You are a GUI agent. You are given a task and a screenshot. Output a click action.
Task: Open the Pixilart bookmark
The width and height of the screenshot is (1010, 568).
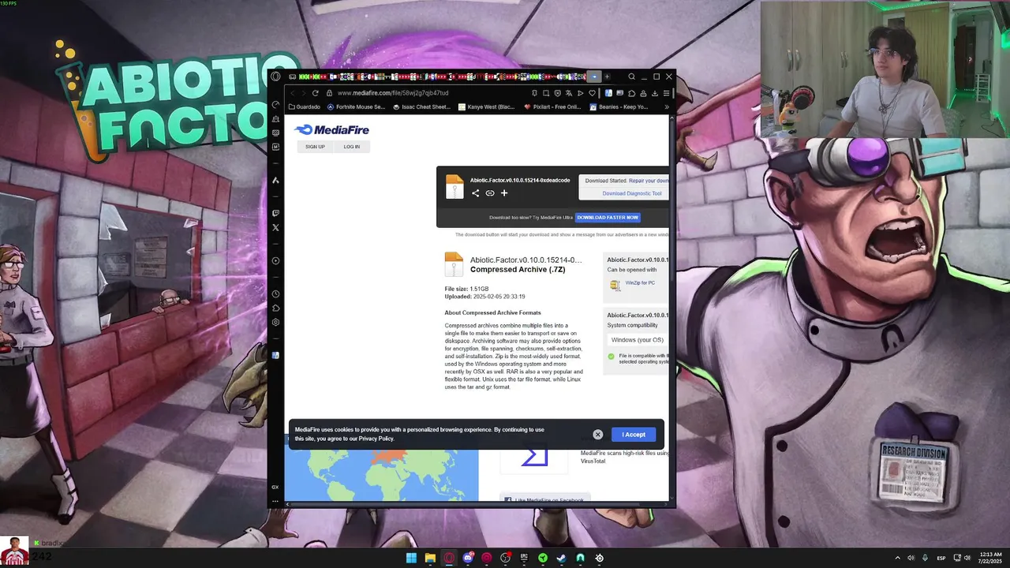552,106
